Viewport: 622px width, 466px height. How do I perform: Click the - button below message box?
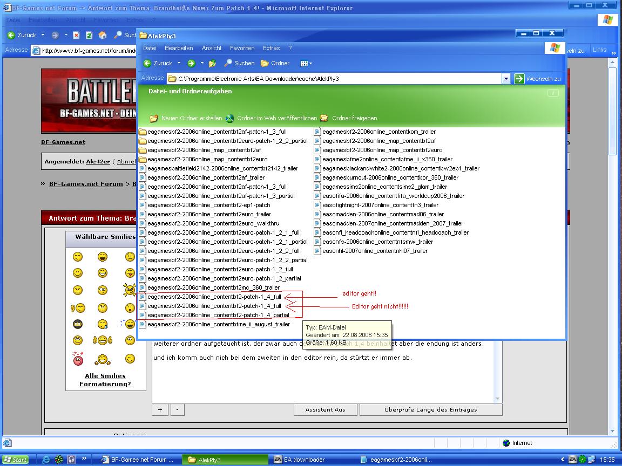tap(177, 410)
